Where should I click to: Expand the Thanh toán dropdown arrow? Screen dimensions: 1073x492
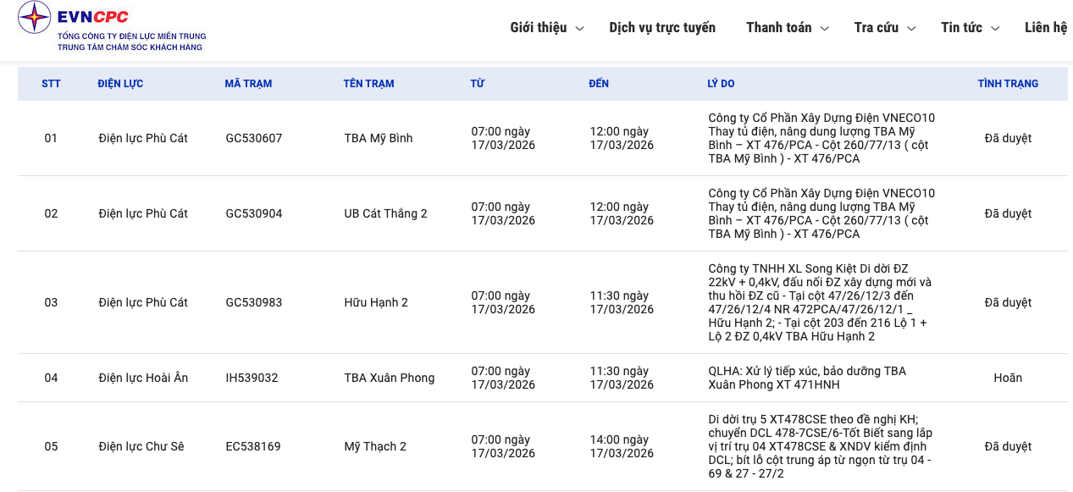pyautogui.click(x=825, y=29)
